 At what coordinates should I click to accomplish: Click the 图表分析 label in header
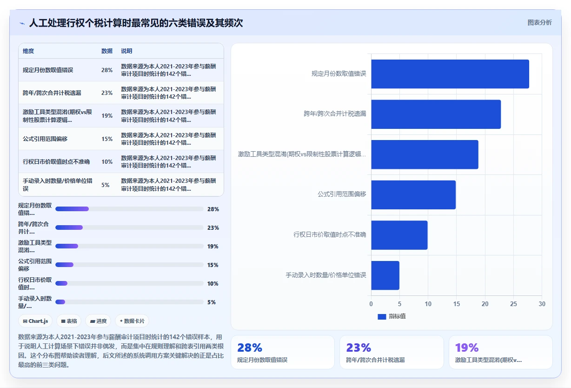tap(539, 22)
